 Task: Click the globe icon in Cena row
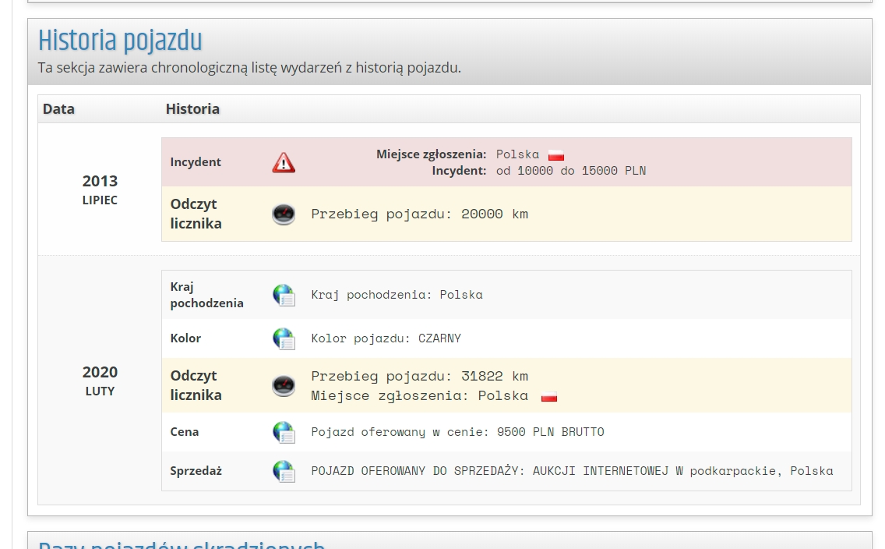[x=284, y=432]
